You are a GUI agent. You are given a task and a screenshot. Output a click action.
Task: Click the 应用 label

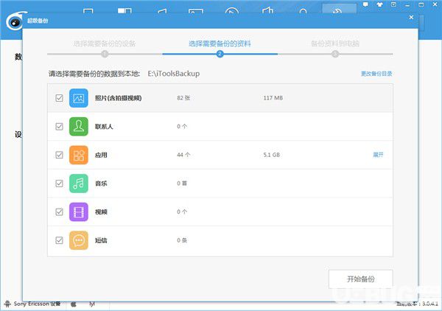coord(101,155)
